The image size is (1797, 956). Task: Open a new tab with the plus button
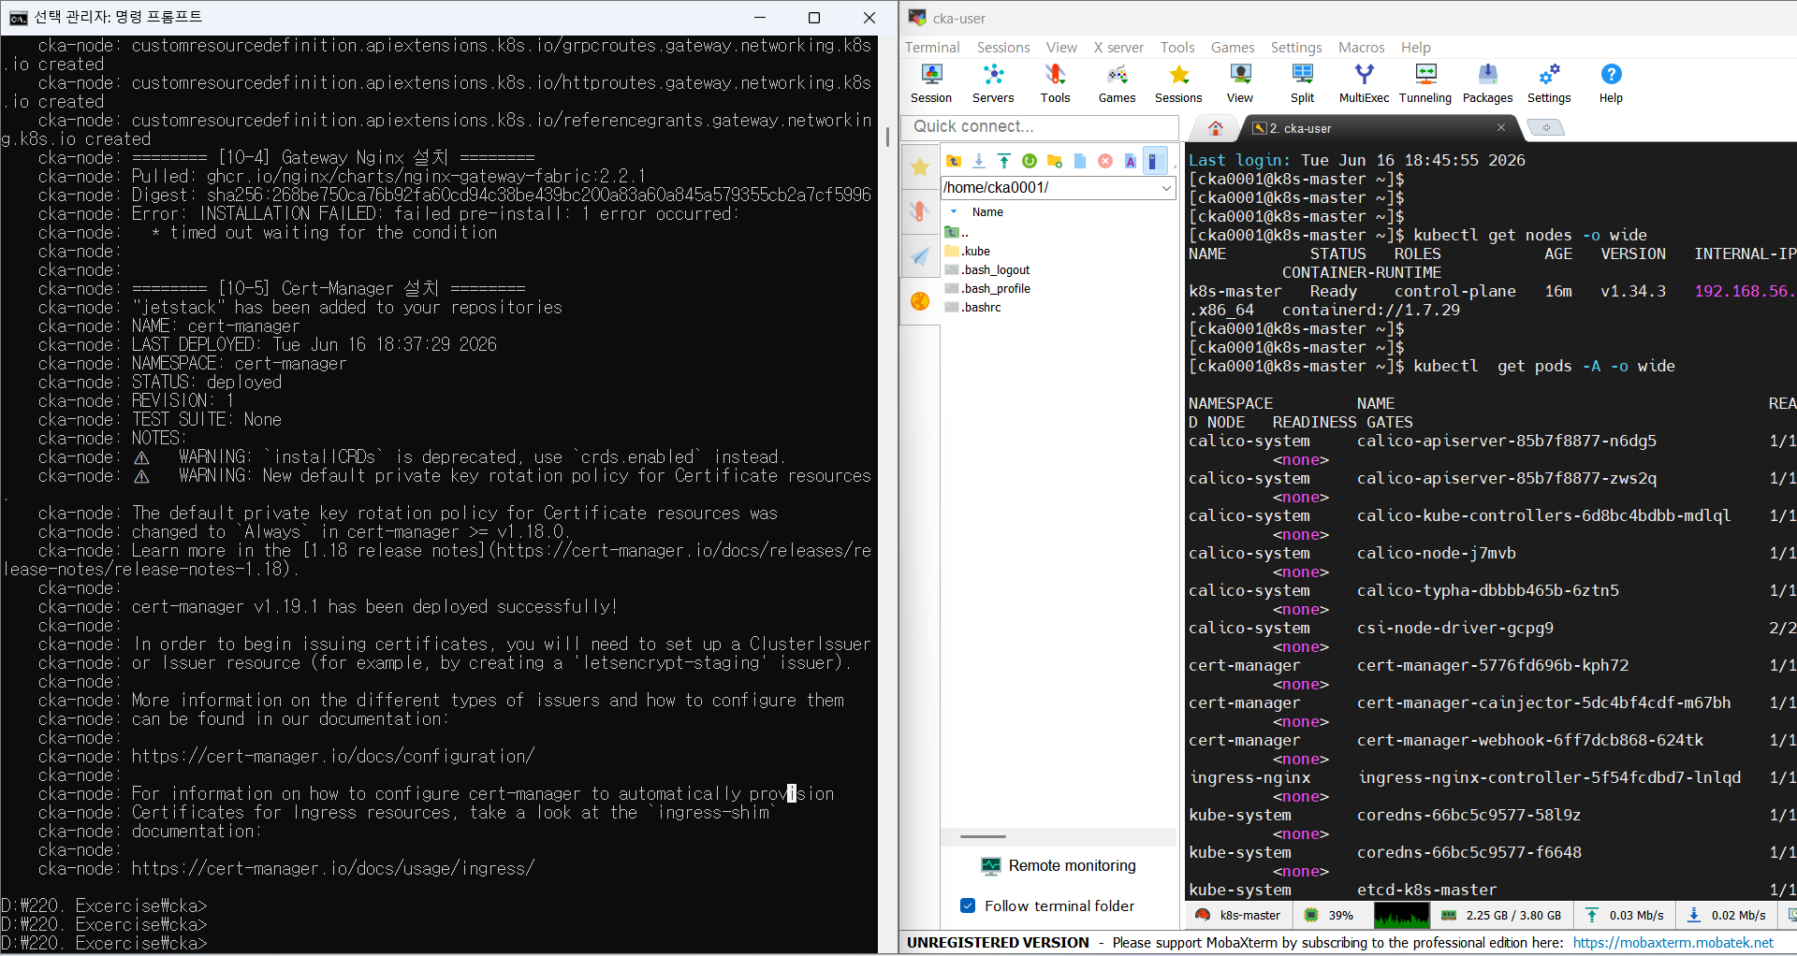tap(1546, 127)
